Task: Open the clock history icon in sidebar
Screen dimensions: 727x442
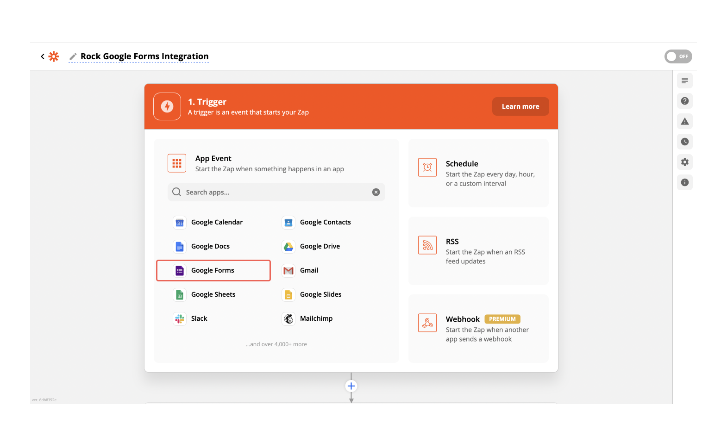Action: tap(685, 142)
